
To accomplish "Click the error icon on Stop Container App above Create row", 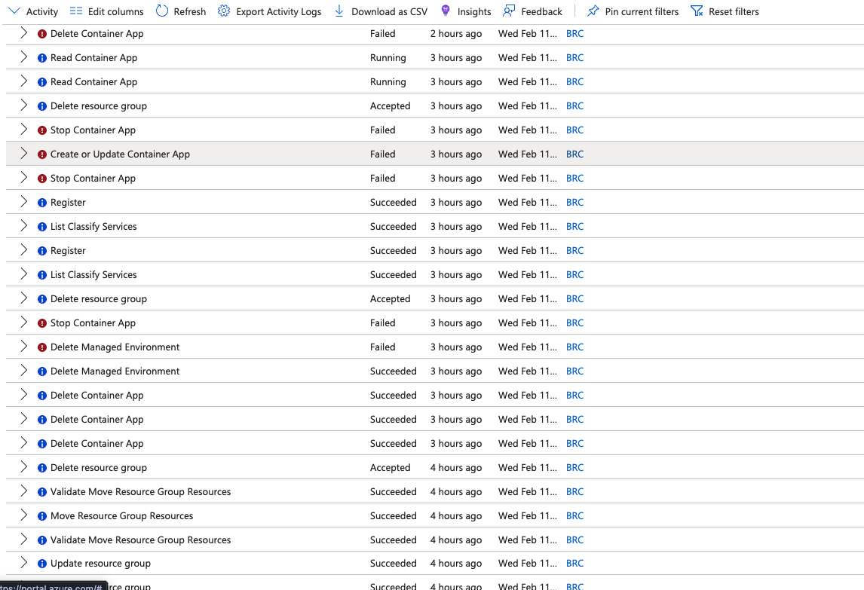I will tap(42, 131).
